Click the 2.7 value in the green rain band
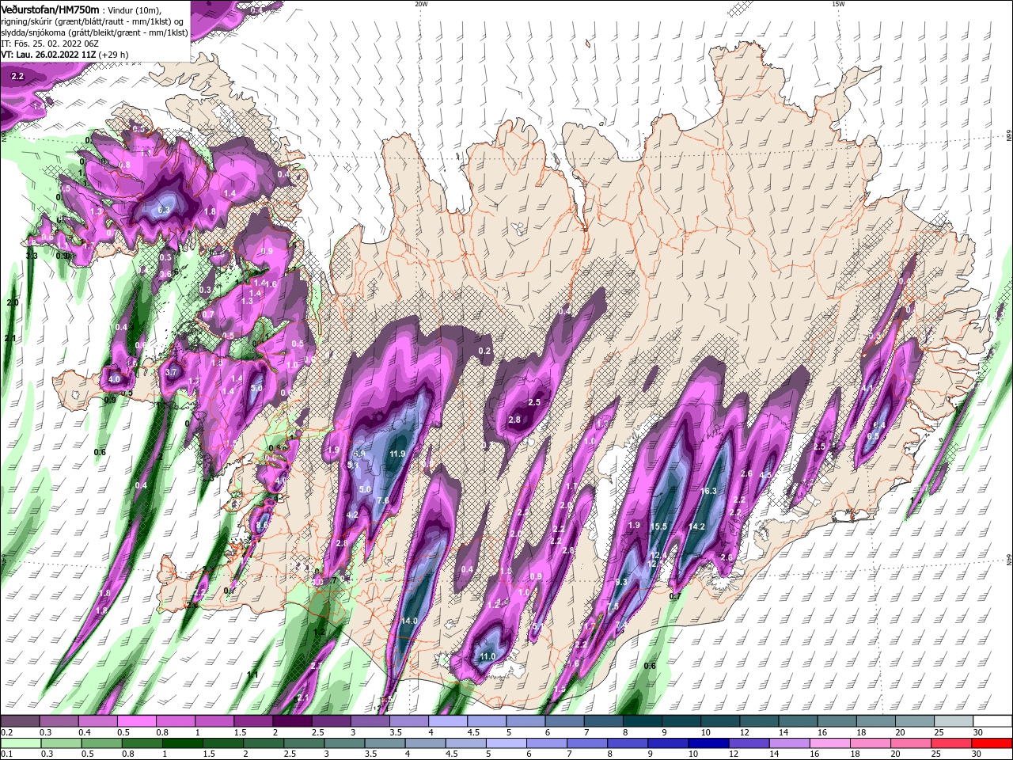The height and width of the screenshot is (760, 1013). [316, 666]
